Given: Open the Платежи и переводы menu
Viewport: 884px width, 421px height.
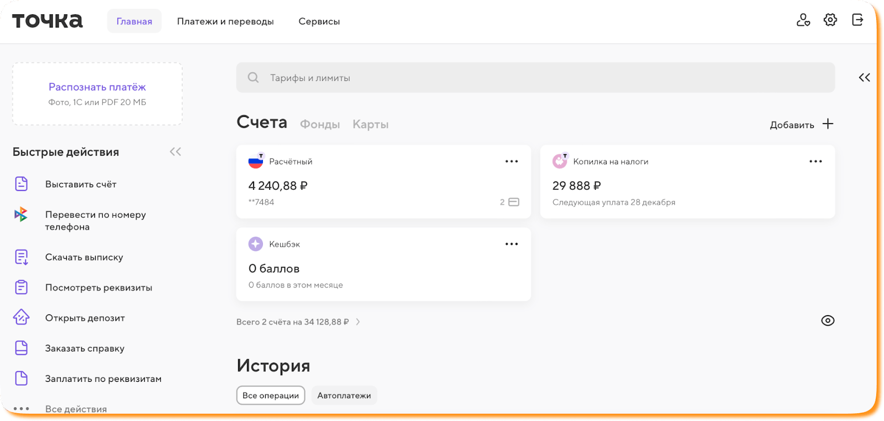Looking at the screenshot, I should (x=225, y=22).
